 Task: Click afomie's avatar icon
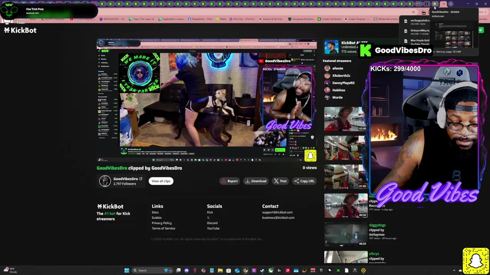coord(327,68)
